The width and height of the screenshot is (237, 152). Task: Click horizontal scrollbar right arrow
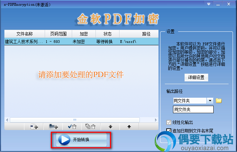pos(156,120)
